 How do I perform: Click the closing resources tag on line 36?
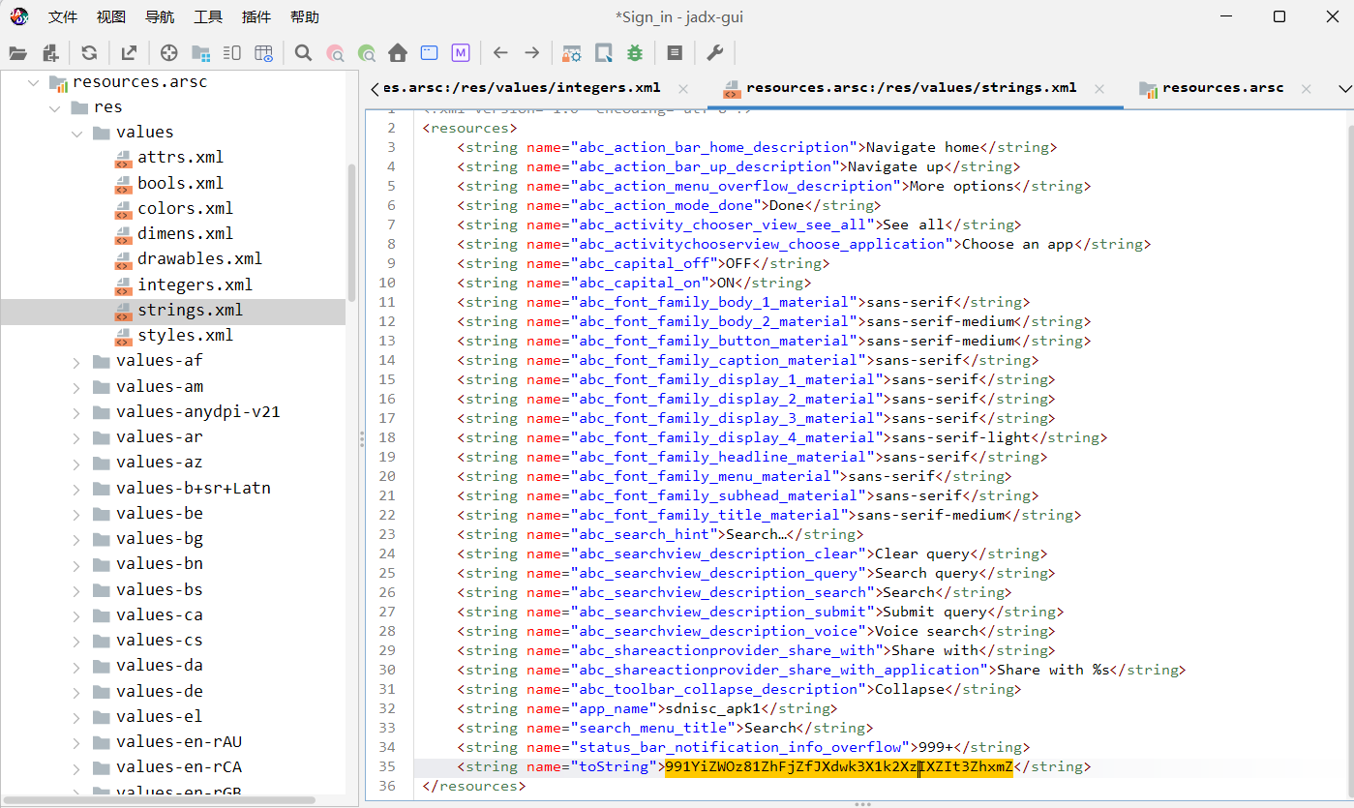(474, 786)
